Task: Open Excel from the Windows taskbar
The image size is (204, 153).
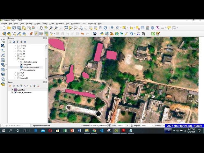Action: pos(65,130)
